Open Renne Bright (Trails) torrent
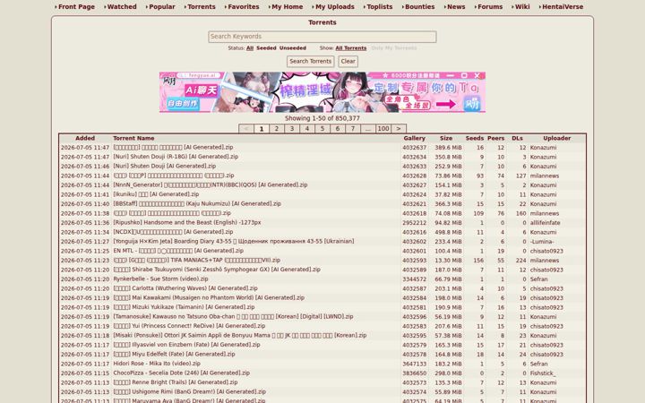Viewport: 645px width, 403px height. click(x=176, y=382)
